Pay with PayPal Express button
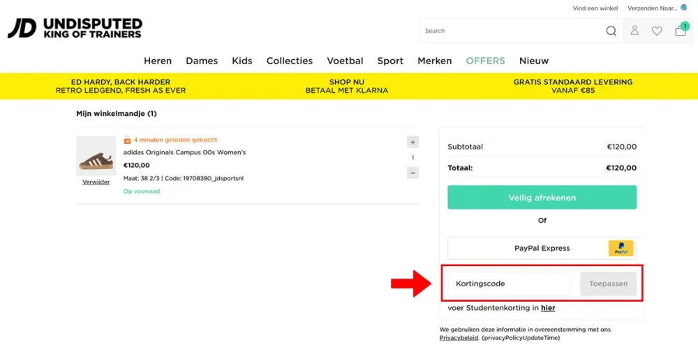This screenshot has width=698, height=361. point(542,248)
